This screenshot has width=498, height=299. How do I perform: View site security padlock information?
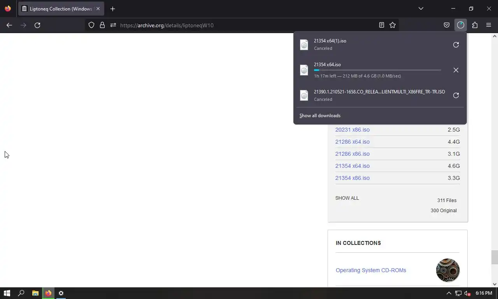102,25
